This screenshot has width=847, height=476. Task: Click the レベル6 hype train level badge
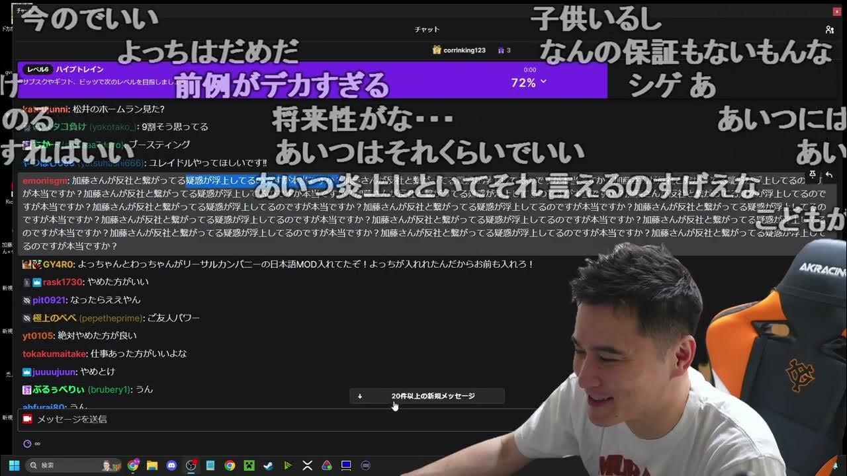click(38, 69)
